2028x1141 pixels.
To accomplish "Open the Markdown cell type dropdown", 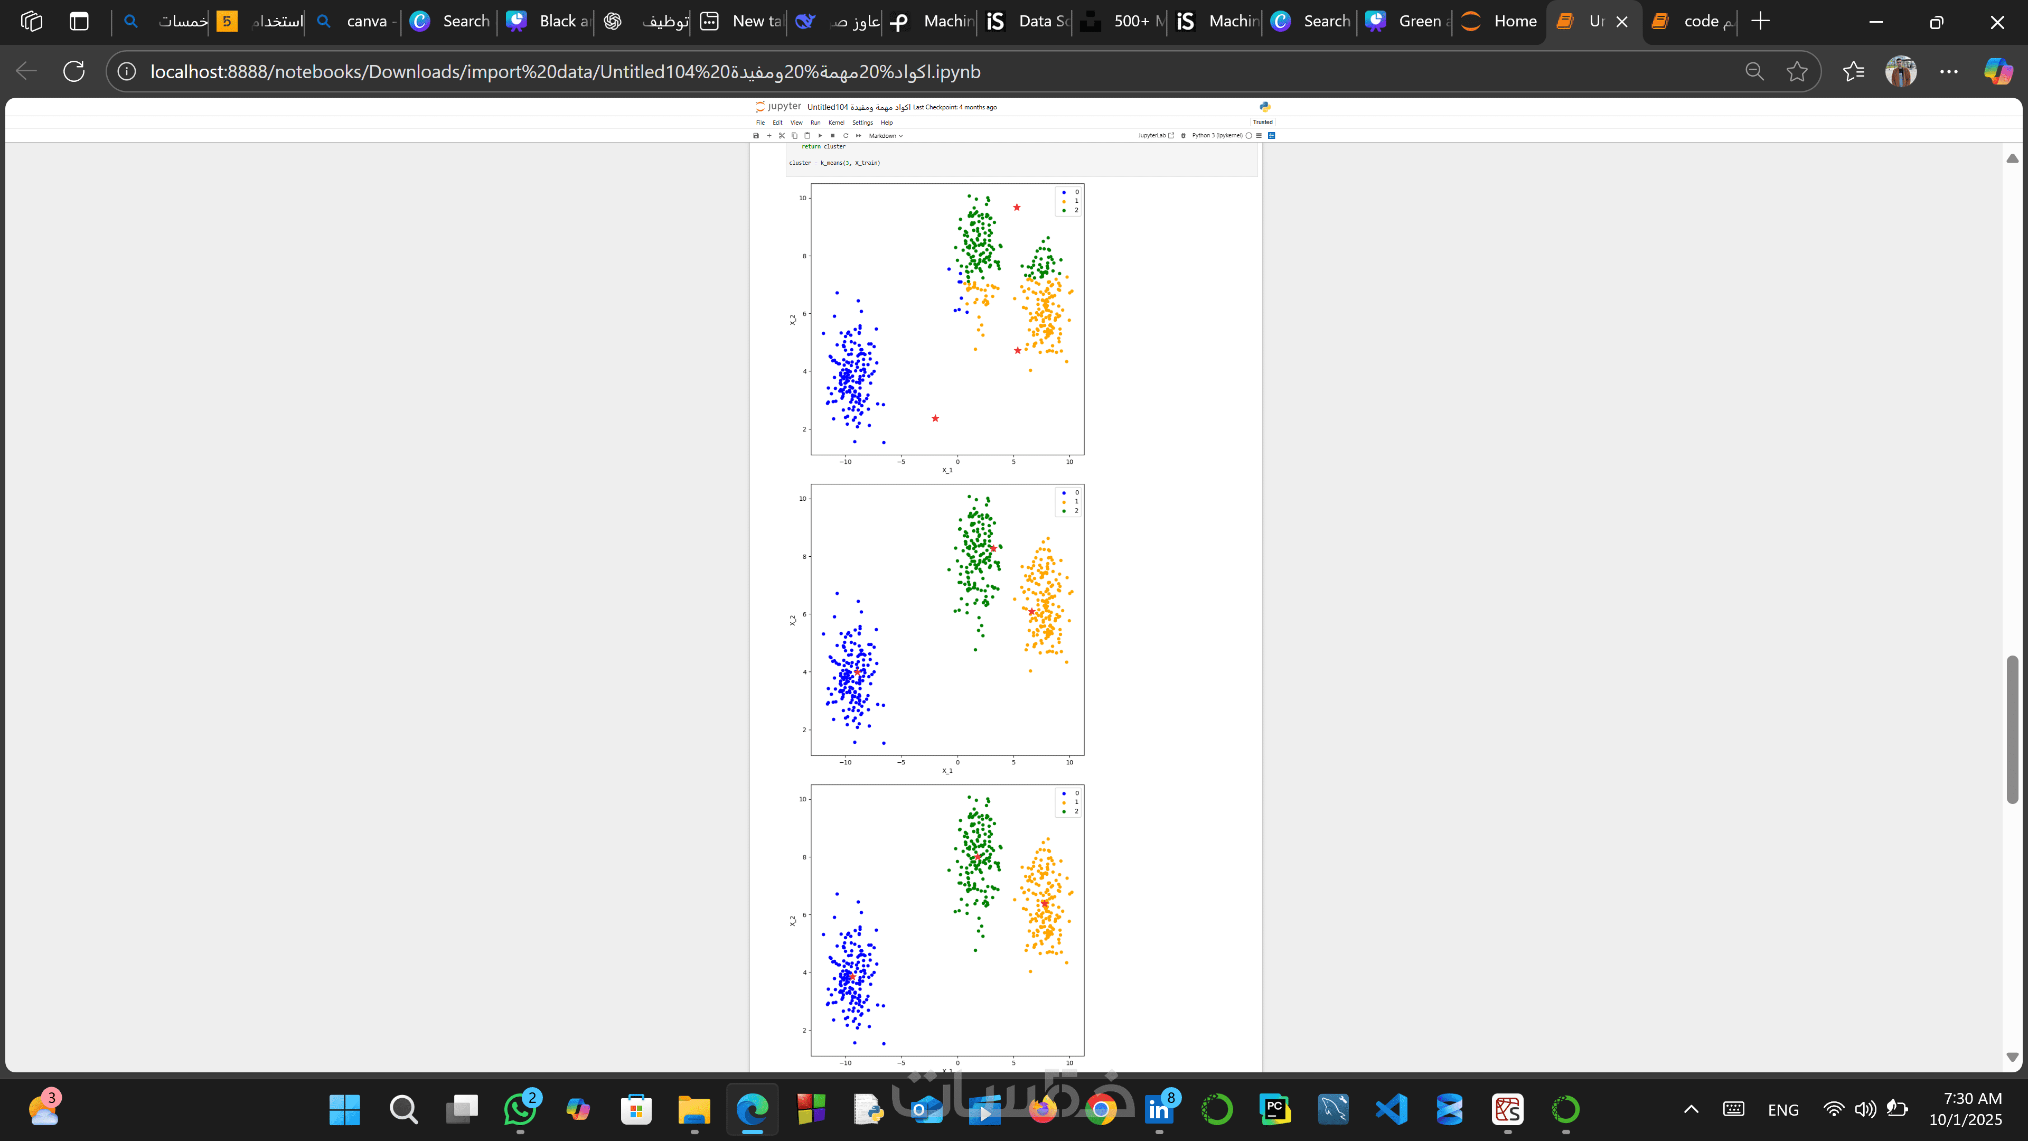I will coord(886,135).
